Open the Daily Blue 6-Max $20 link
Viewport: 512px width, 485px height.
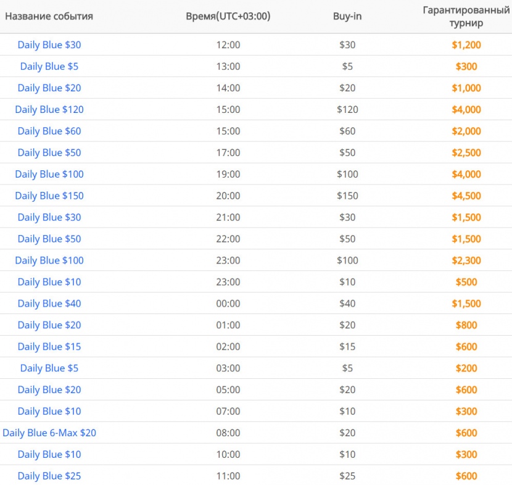tap(49, 433)
